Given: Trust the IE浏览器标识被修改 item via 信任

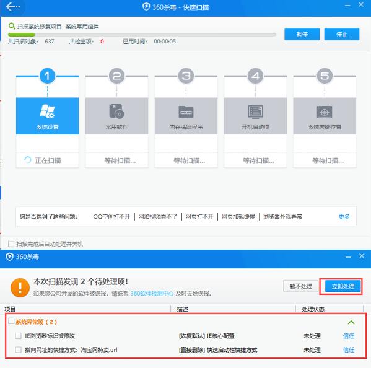Looking at the screenshot, I should (x=349, y=336).
